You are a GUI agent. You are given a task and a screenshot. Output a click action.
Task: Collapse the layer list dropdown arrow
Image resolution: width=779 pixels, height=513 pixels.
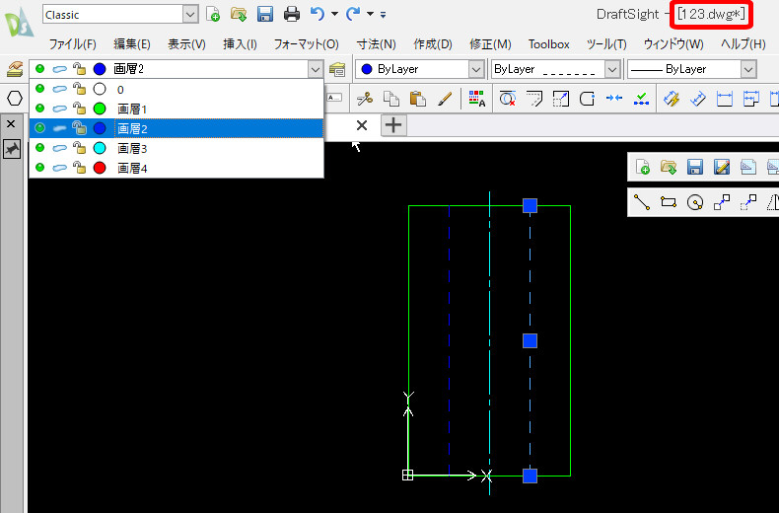click(x=315, y=69)
